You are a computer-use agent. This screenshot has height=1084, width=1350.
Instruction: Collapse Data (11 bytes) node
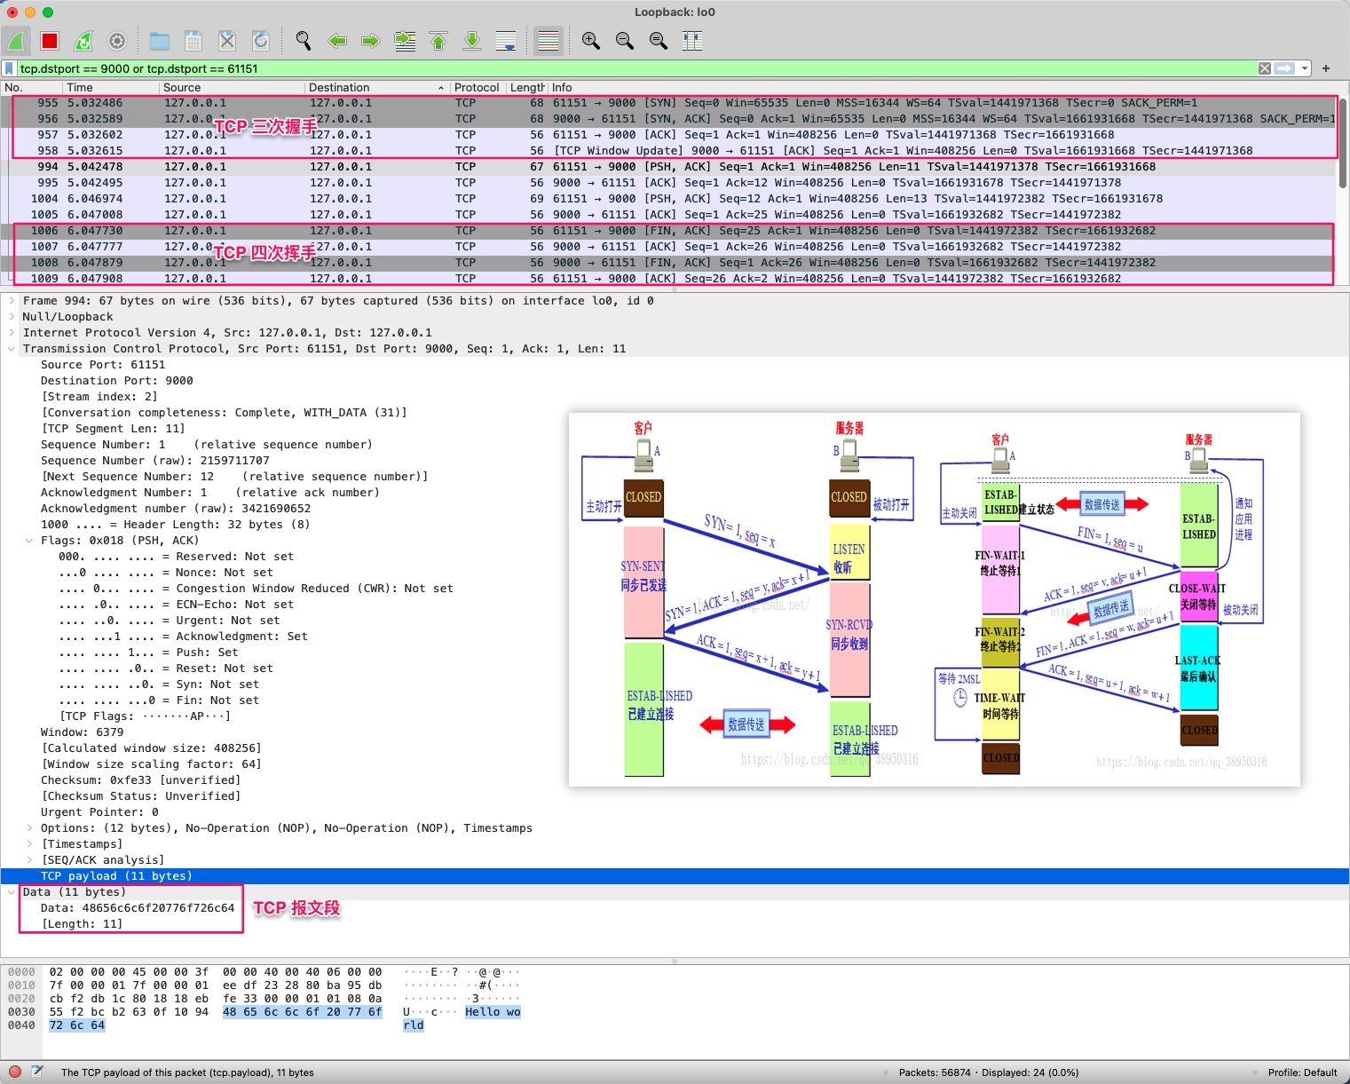point(11,892)
